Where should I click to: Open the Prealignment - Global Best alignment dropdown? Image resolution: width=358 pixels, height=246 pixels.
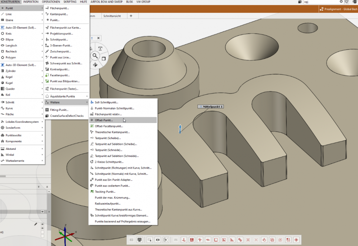tap(339, 10)
